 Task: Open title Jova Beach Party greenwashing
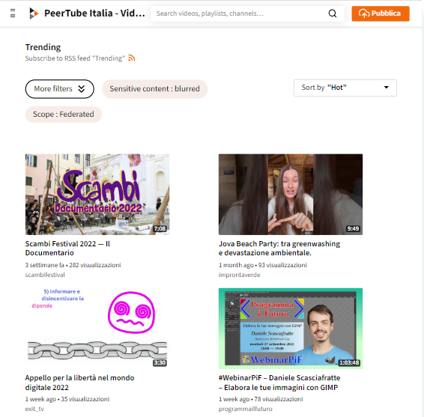pos(279,249)
